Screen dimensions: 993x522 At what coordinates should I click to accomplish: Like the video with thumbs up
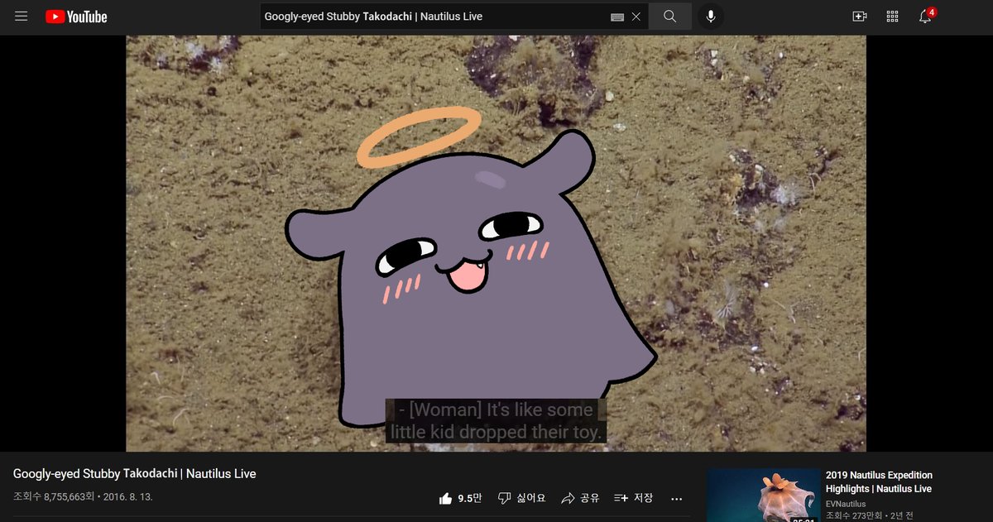coord(460,498)
